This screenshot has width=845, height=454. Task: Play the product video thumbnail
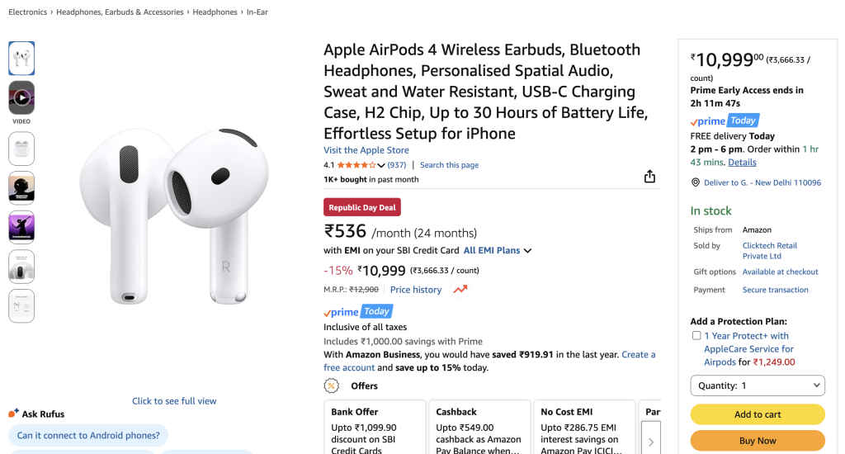(21, 98)
